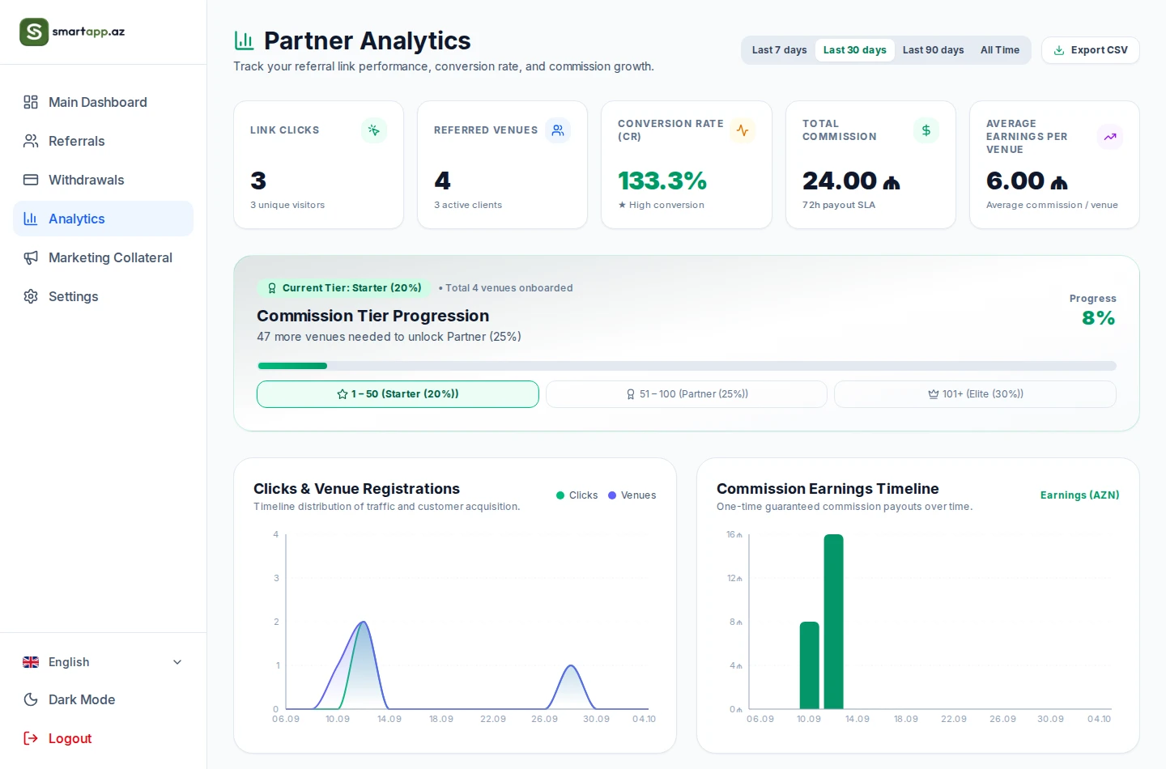Image resolution: width=1166 pixels, height=769 pixels.
Task: Click the Logout arrow icon
Action: tap(31, 738)
